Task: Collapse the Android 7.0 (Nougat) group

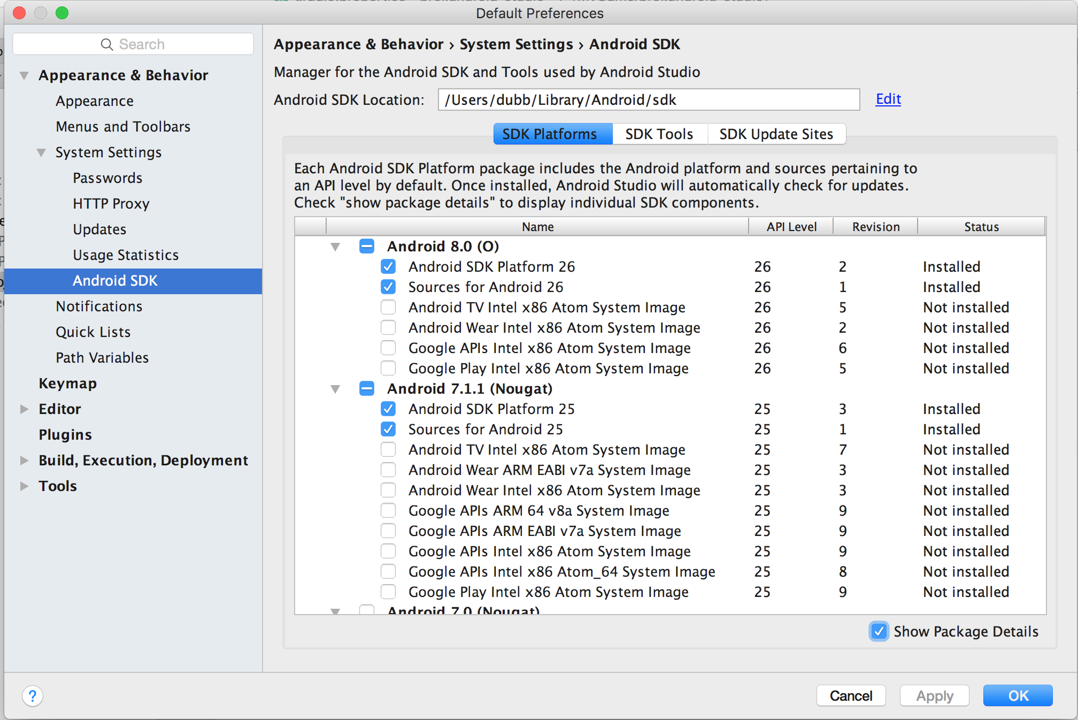Action: (335, 611)
